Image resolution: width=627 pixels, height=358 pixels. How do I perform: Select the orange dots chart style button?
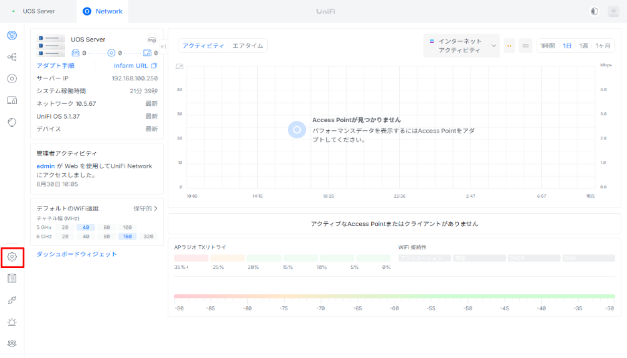click(x=509, y=46)
